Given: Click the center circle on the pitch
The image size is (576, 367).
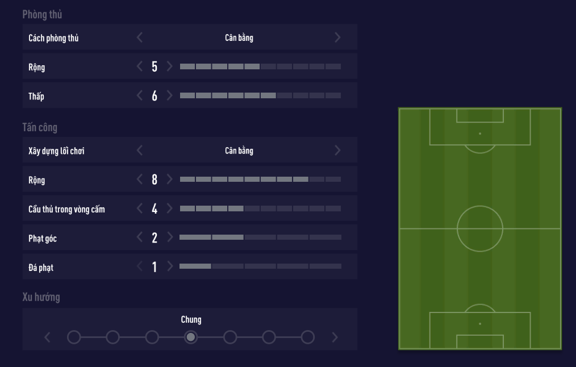Looking at the screenshot, I should coord(480,228).
